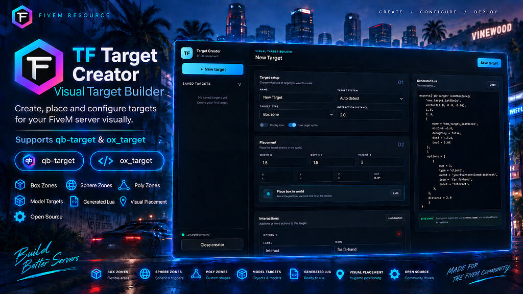Image resolution: width=523 pixels, height=294 pixels.
Task: Collapse the Saved Targets list chevron
Action: click(240, 84)
